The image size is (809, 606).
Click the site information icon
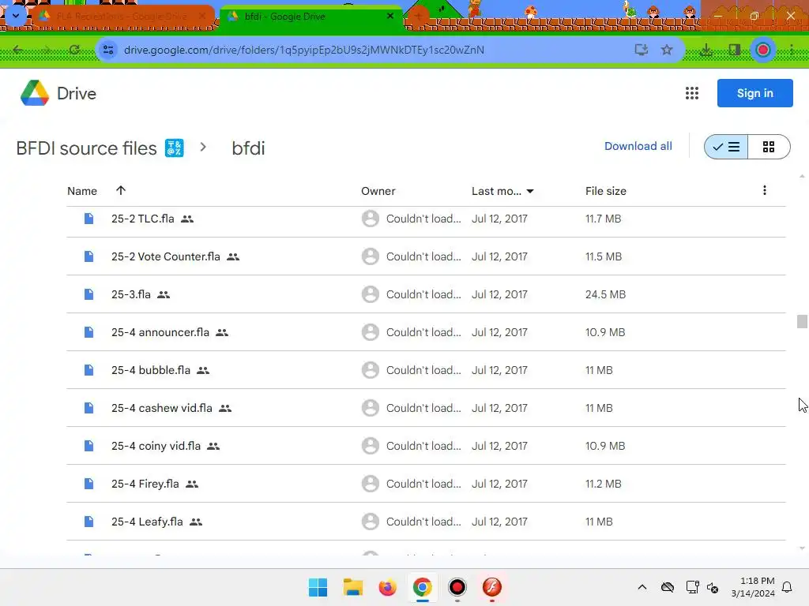pyautogui.click(x=108, y=50)
